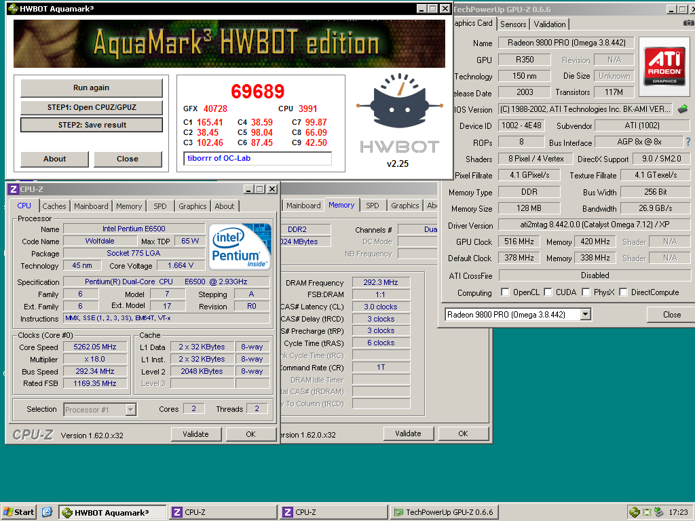Click the Close button in GPU-Z
Image resolution: width=695 pixels, height=521 pixels.
671,315
